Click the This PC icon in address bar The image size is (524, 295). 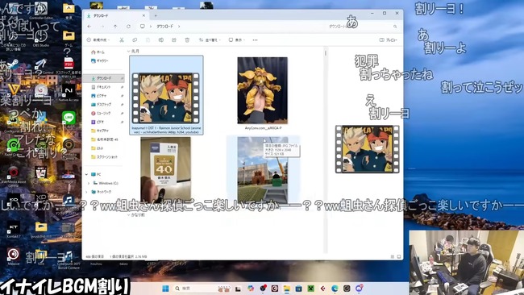click(x=143, y=26)
